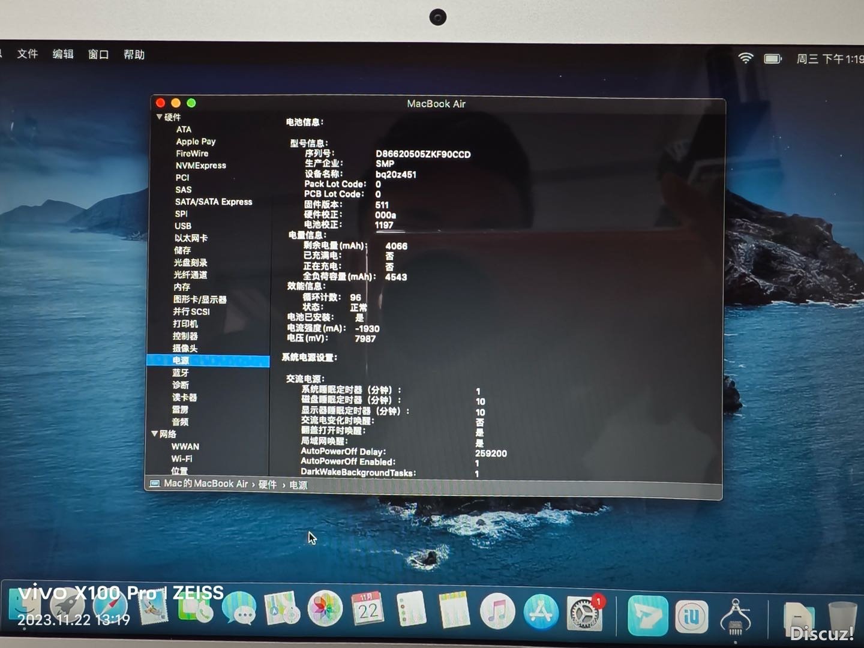
Task: Select 并行 SCSI in the sidebar
Action: 191,311
